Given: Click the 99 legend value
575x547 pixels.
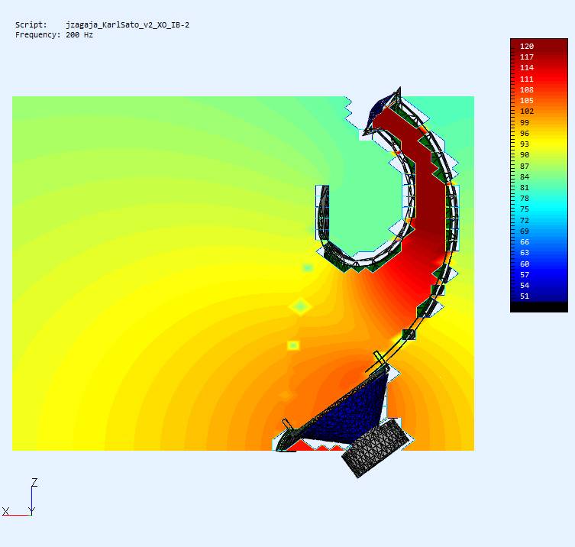Looking at the screenshot, I should 525,122.
